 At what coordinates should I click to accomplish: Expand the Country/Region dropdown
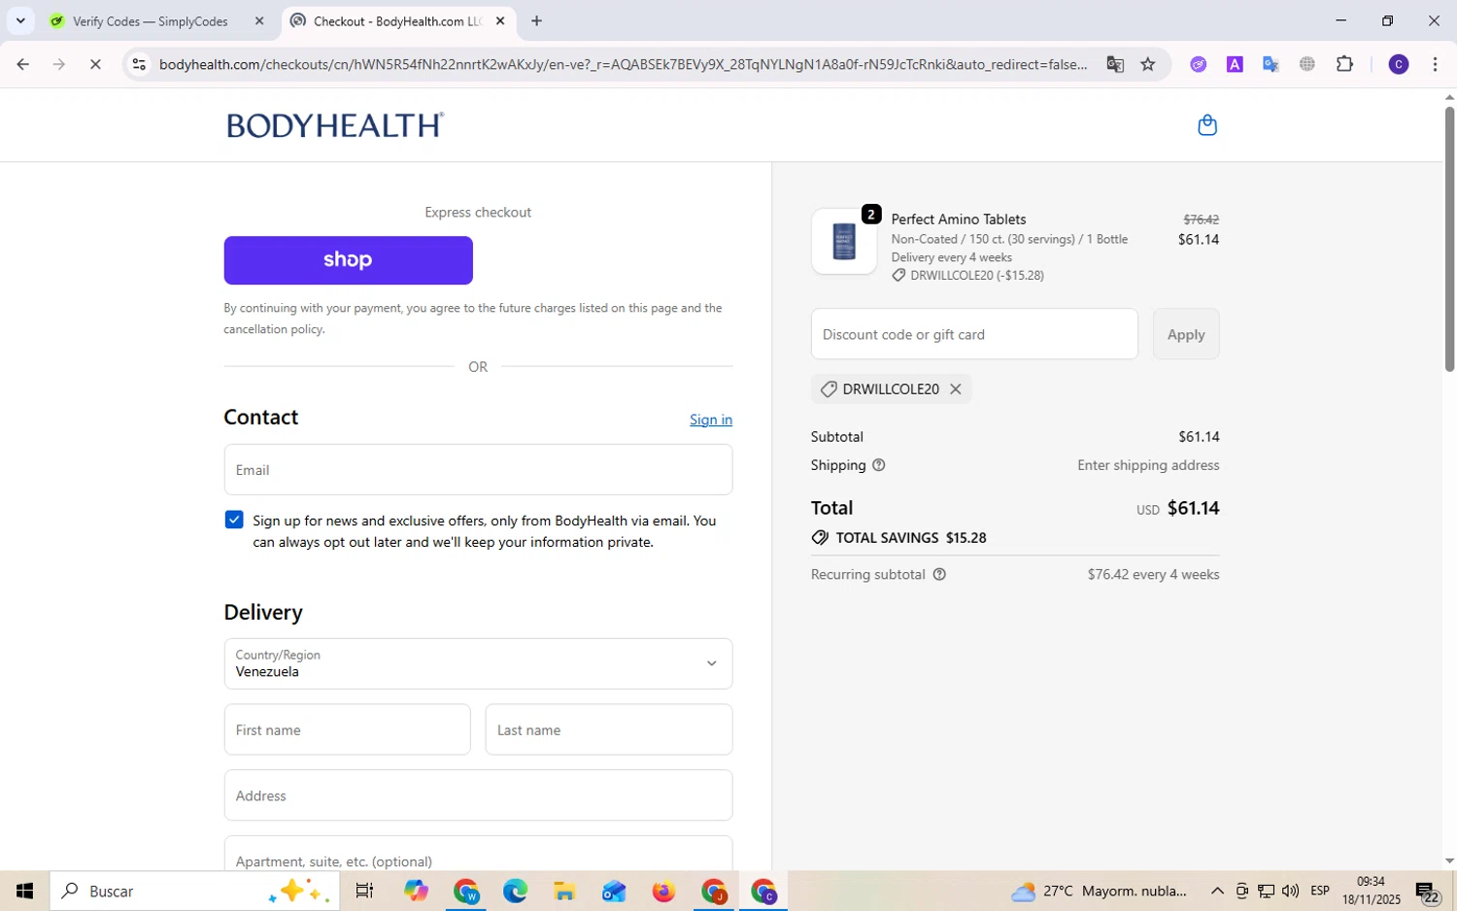click(x=478, y=663)
